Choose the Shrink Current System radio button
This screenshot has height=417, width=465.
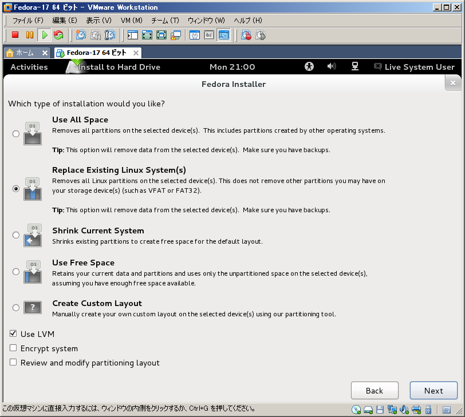(x=16, y=235)
